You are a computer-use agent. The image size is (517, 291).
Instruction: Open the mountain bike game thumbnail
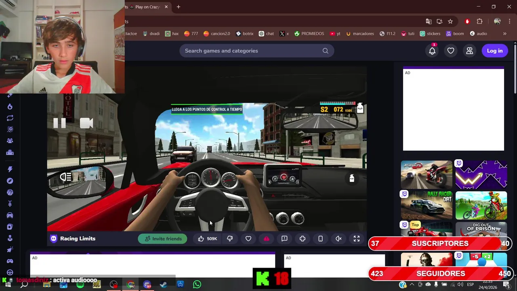[x=481, y=205]
